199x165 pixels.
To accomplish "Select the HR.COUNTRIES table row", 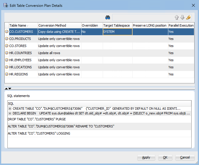I will 99,53.
